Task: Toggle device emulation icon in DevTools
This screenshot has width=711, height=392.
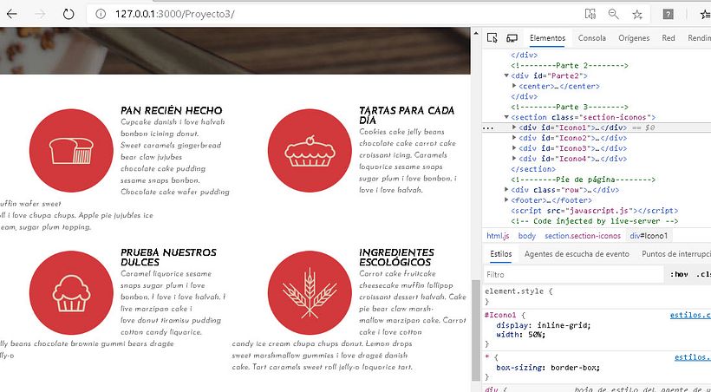Action: (512, 38)
